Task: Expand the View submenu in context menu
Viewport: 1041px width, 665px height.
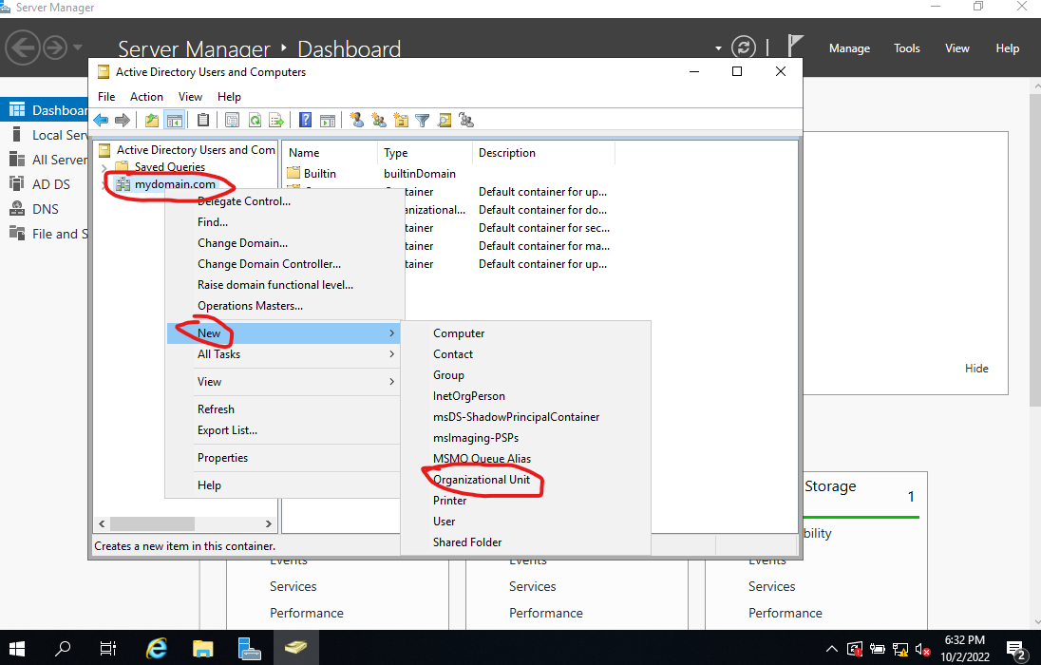Action: click(283, 382)
